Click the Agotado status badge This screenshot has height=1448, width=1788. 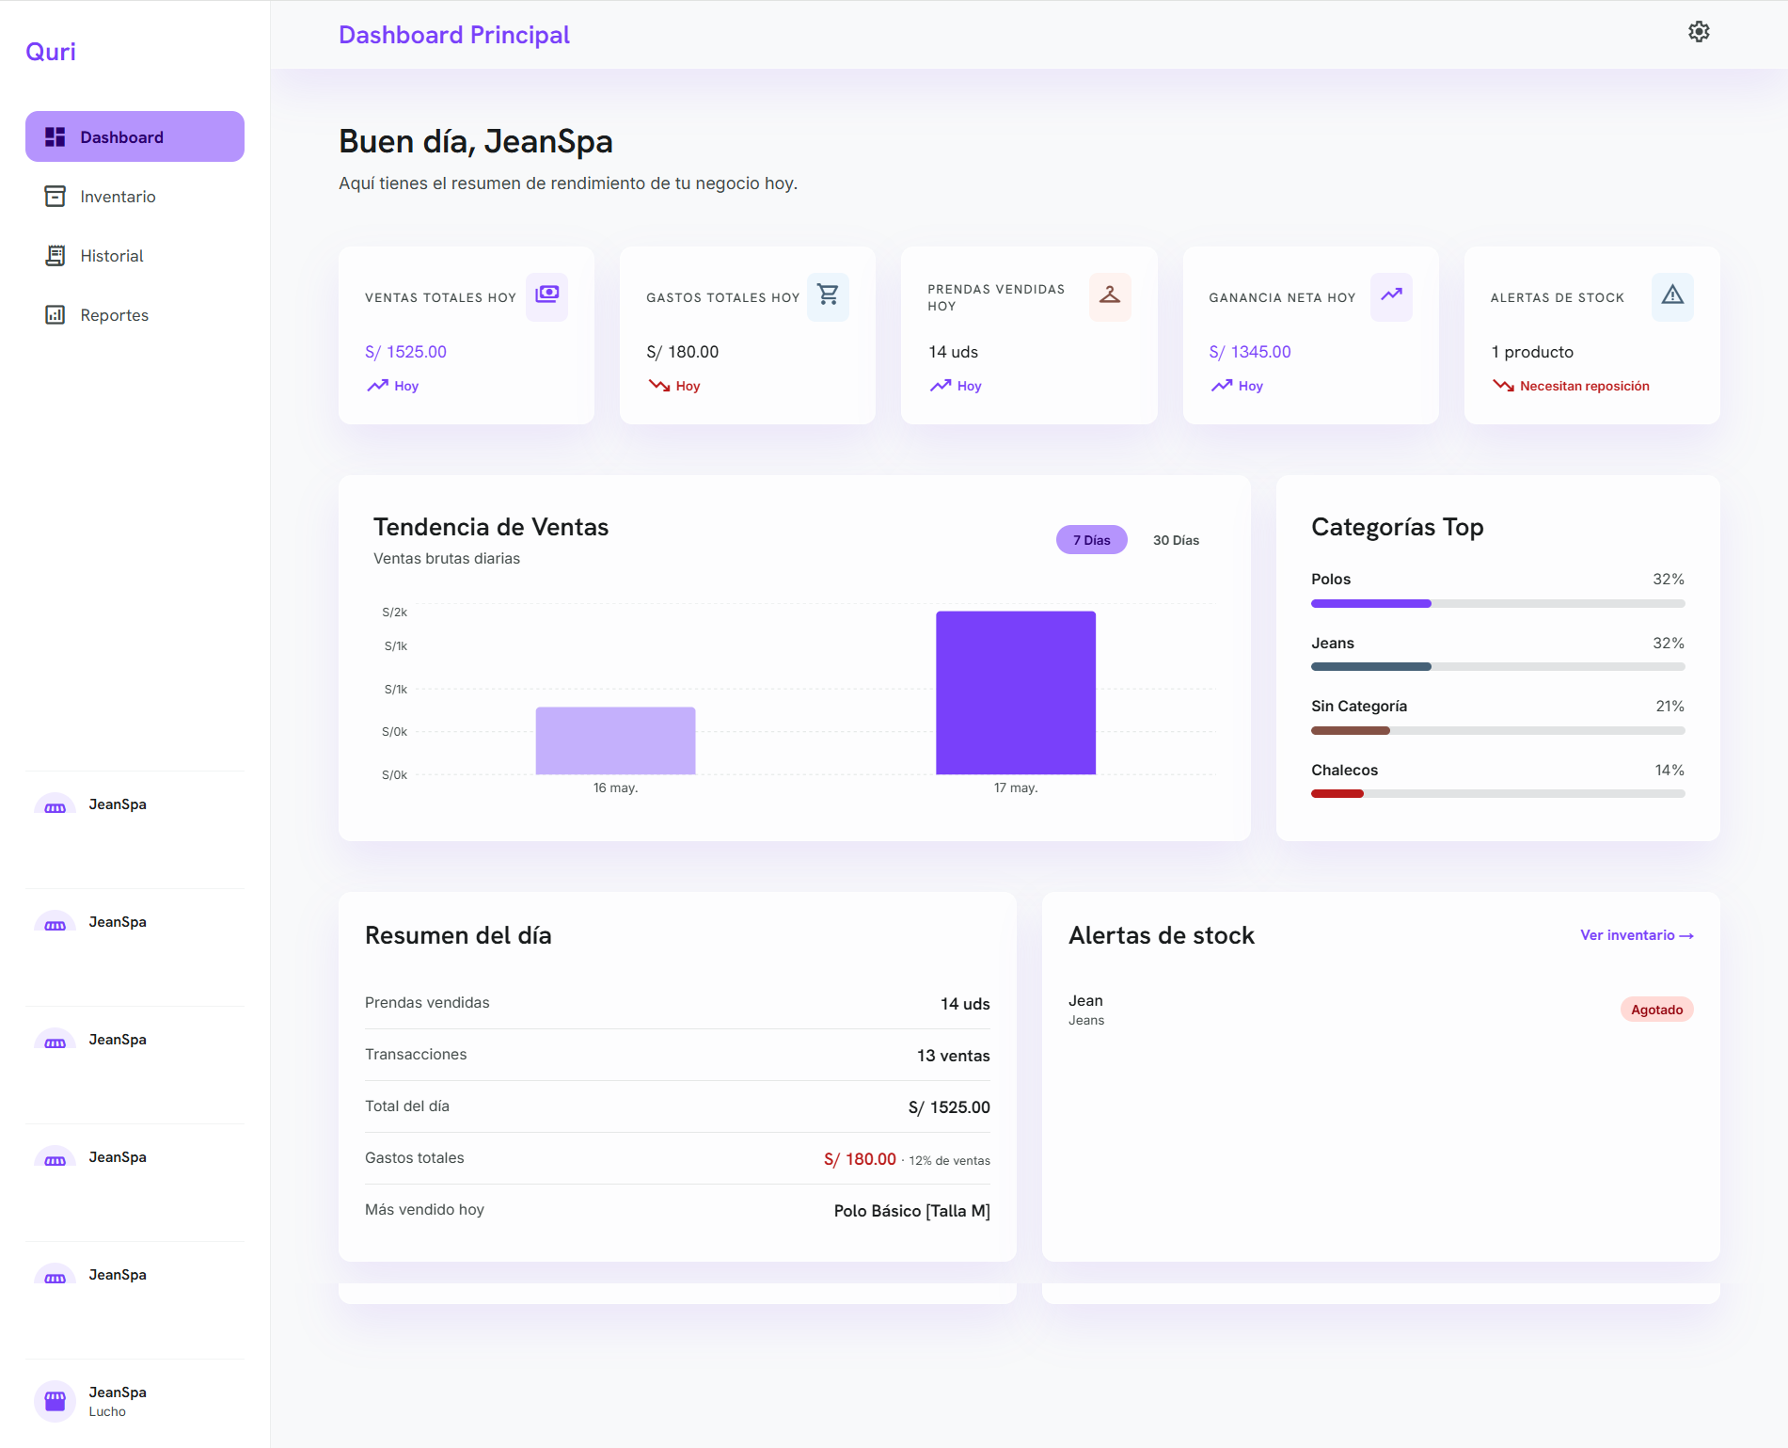(x=1656, y=1010)
